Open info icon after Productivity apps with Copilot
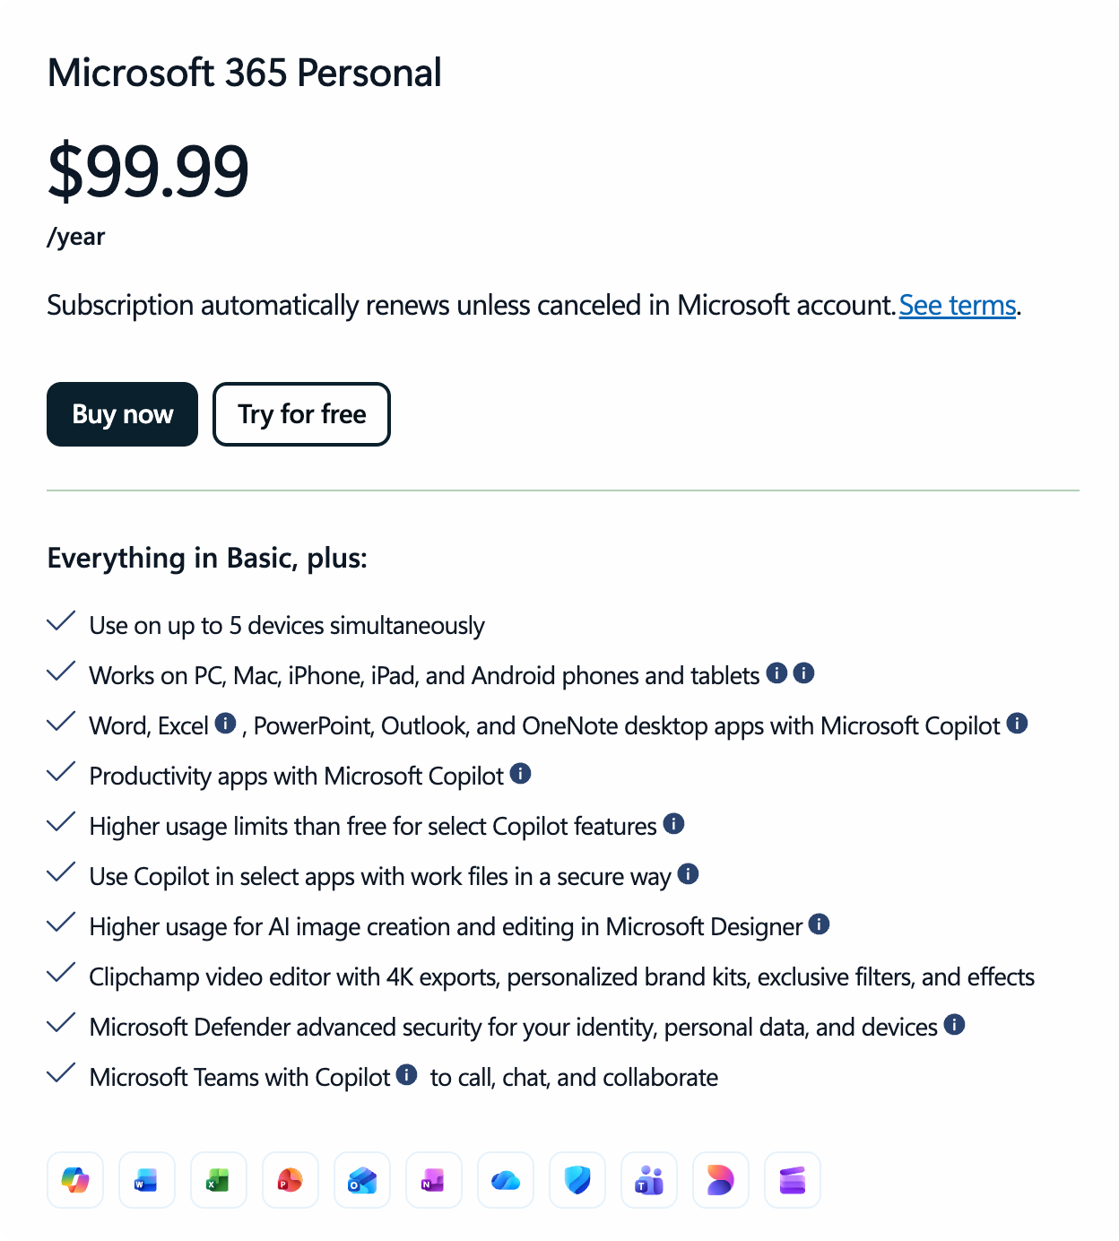The width and height of the screenshot is (1119, 1241). [x=521, y=773]
